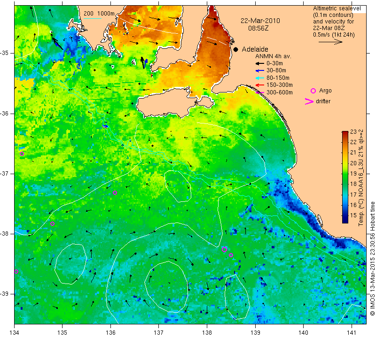376x338 pixels.
Task: Click Kangaroo Island on the map
Action: pos(165,103)
